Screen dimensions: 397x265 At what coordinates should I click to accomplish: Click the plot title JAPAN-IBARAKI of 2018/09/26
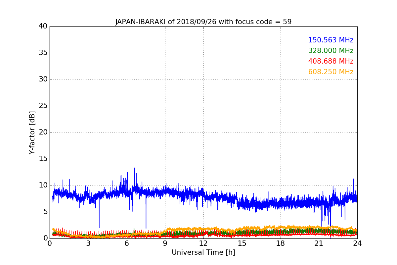coord(203,22)
